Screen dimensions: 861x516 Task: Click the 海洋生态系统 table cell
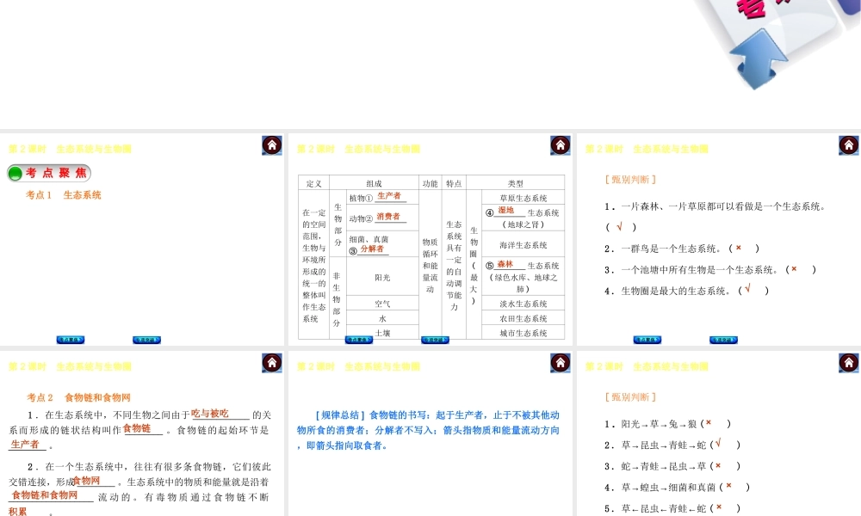click(x=523, y=245)
